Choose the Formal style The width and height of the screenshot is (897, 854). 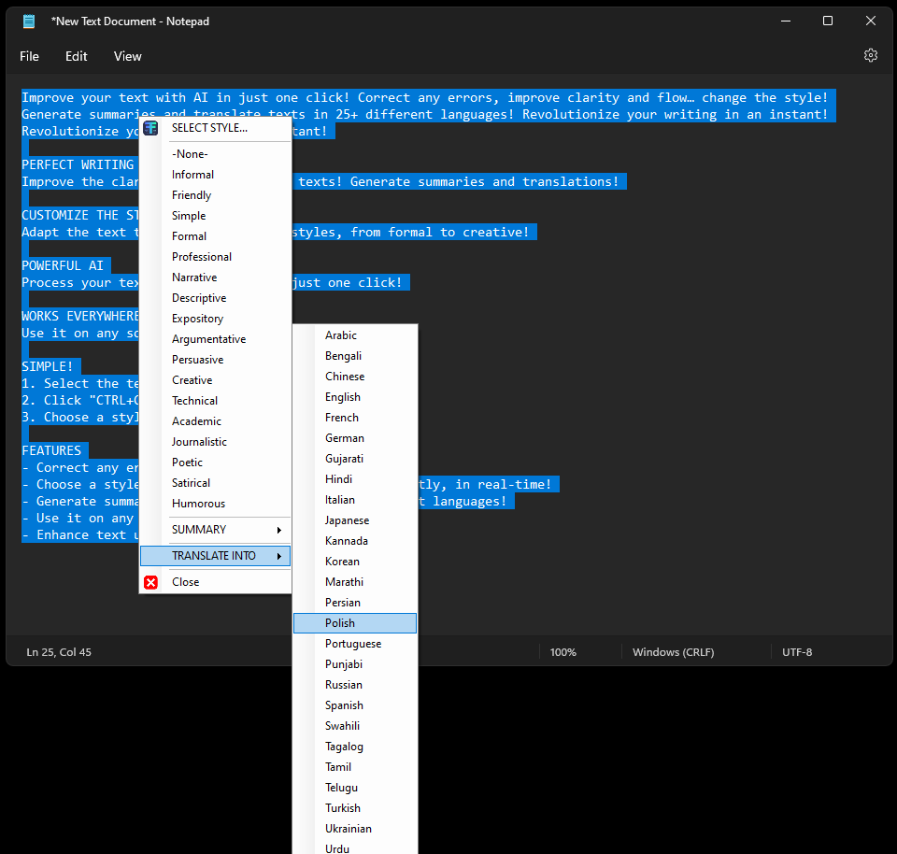click(216, 236)
